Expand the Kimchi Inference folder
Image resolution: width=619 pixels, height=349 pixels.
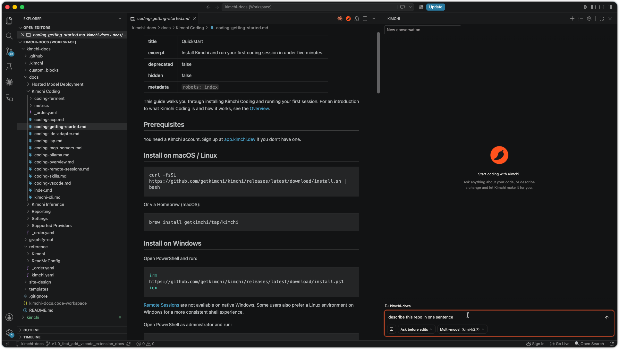[48, 204]
